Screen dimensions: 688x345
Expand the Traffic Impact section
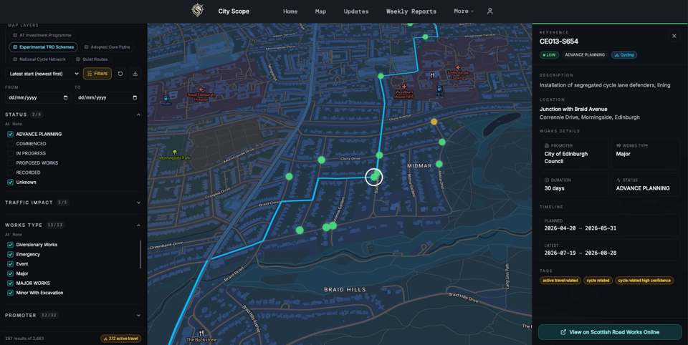point(138,203)
